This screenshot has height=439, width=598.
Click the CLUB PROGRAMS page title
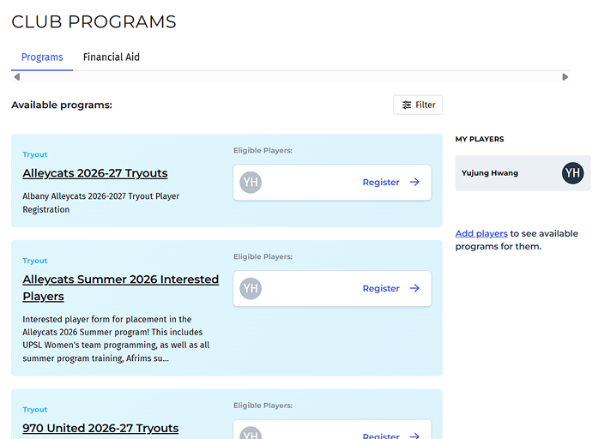pyautogui.click(x=94, y=21)
